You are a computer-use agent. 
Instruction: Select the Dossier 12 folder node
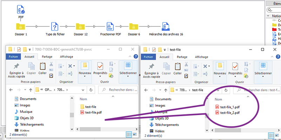pyautogui.click(x=80, y=27)
